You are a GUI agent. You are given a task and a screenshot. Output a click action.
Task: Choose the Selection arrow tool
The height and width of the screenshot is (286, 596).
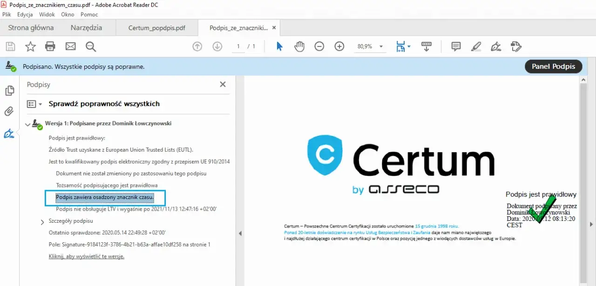[x=279, y=47]
